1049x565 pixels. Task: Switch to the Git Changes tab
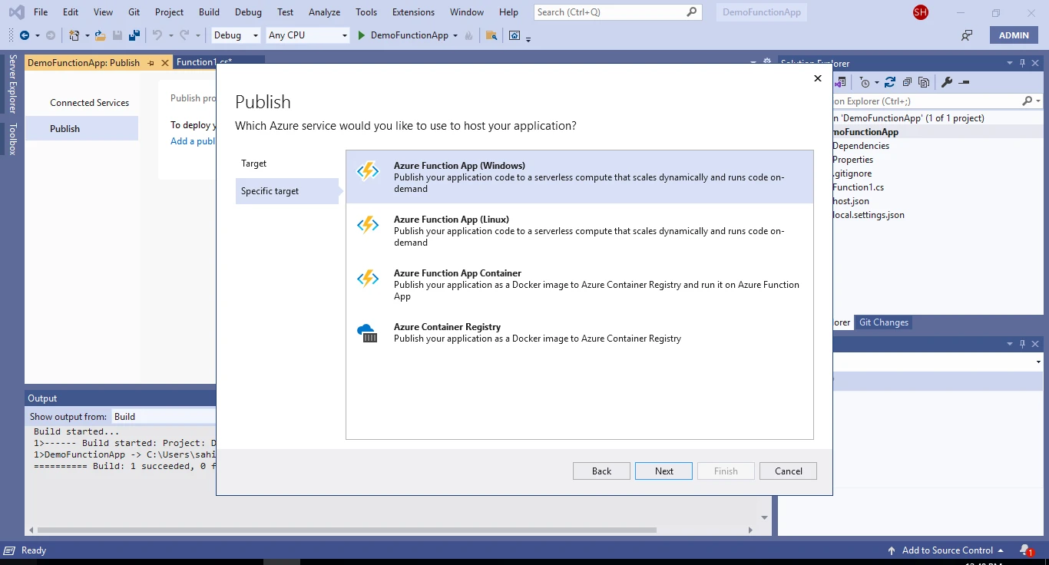(x=883, y=322)
